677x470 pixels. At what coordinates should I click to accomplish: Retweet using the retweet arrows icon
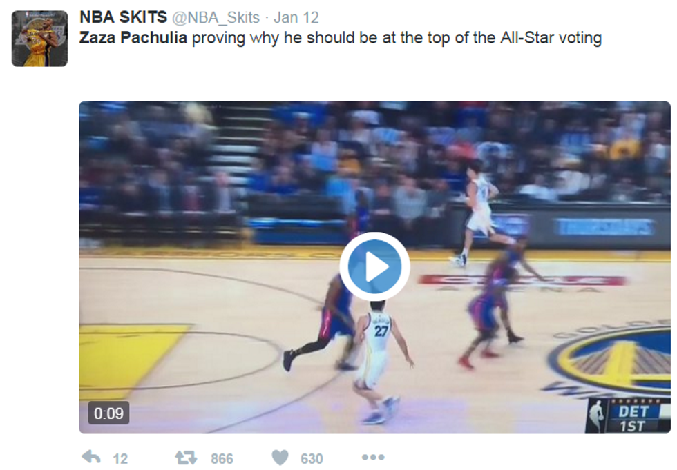pos(186,458)
